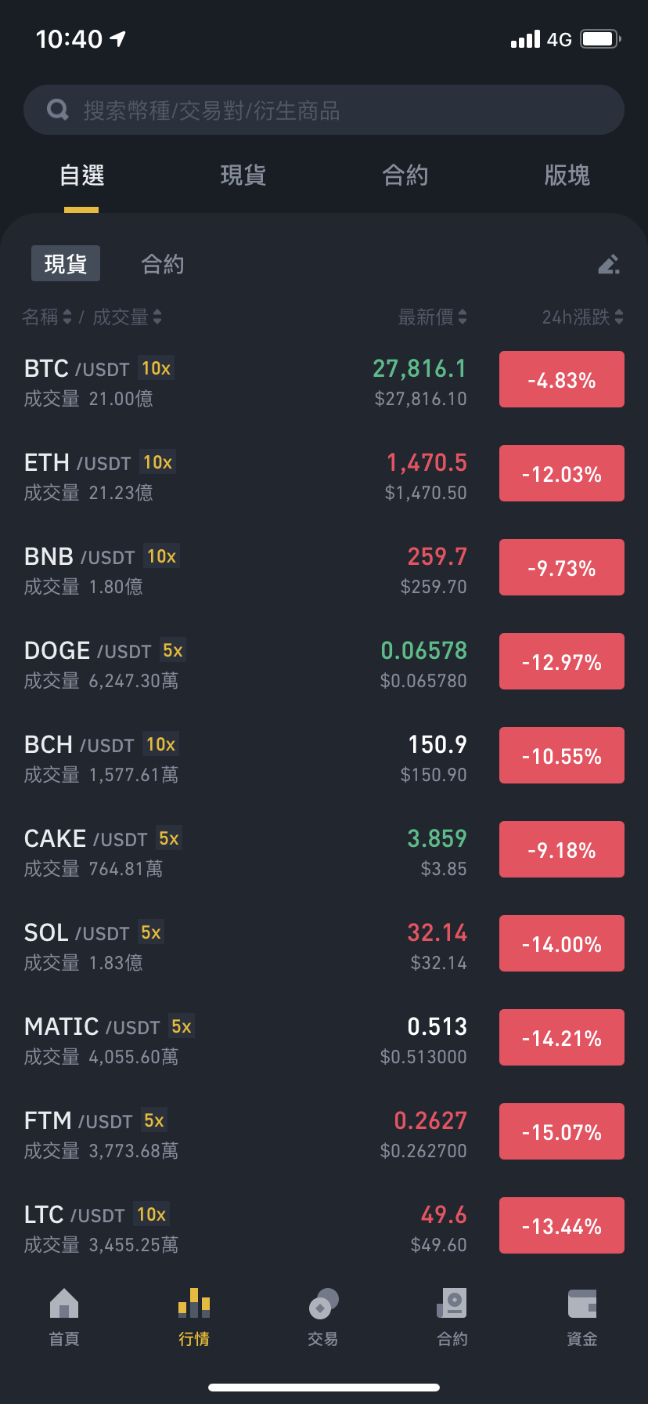Open the 資金 wallet icon
Image resolution: width=648 pixels, height=1404 pixels.
click(582, 1303)
